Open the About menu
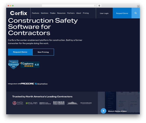The width and height of the screenshot is (146, 123). [x=79, y=13]
